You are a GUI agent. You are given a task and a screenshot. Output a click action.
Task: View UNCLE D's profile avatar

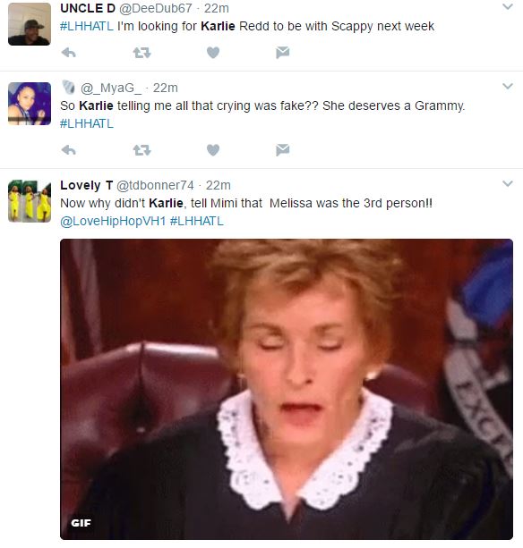click(x=30, y=24)
